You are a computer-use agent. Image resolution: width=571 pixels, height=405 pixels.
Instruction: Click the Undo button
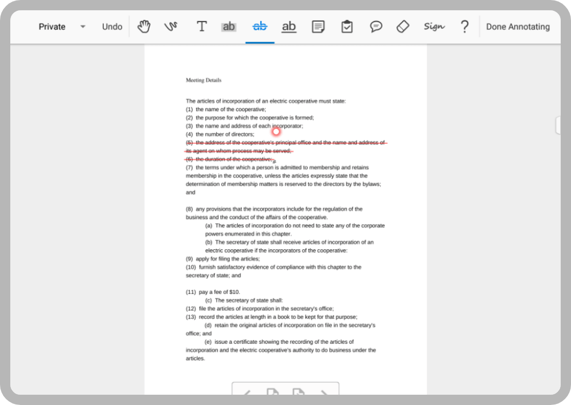[x=112, y=27]
